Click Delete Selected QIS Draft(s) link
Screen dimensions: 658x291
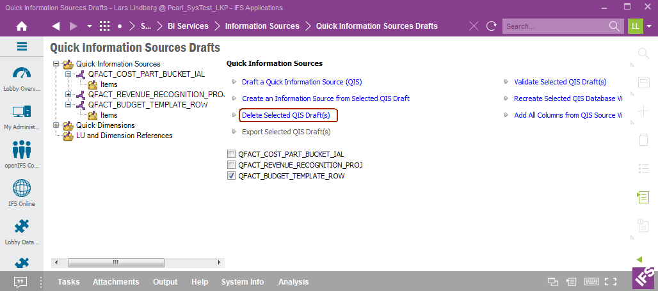point(285,115)
